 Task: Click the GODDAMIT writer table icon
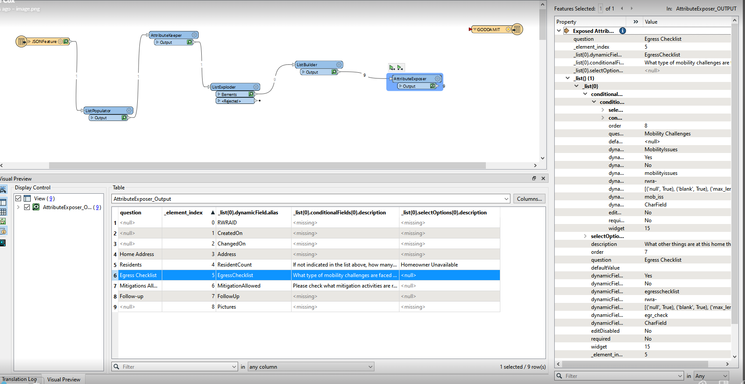tap(517, 29)
